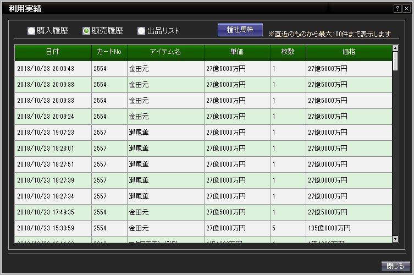Select the row dated 2018/10/23 20:09:38
Screen dimensions: 414x275
point(203,85)
